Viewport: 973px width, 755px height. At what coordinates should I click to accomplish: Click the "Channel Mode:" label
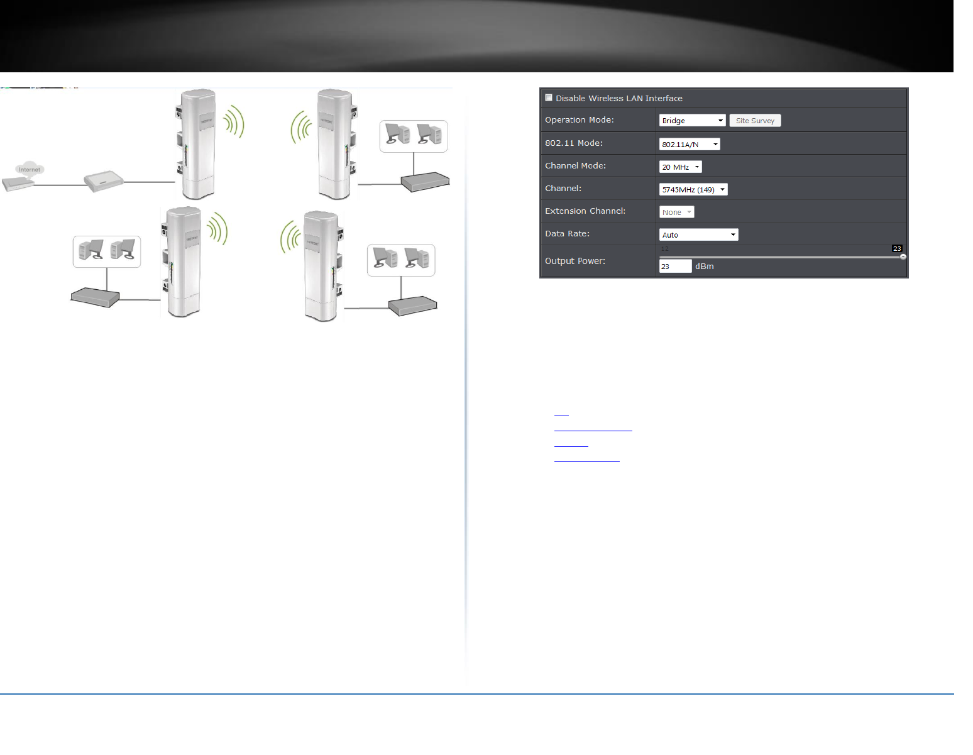point(575,165)
